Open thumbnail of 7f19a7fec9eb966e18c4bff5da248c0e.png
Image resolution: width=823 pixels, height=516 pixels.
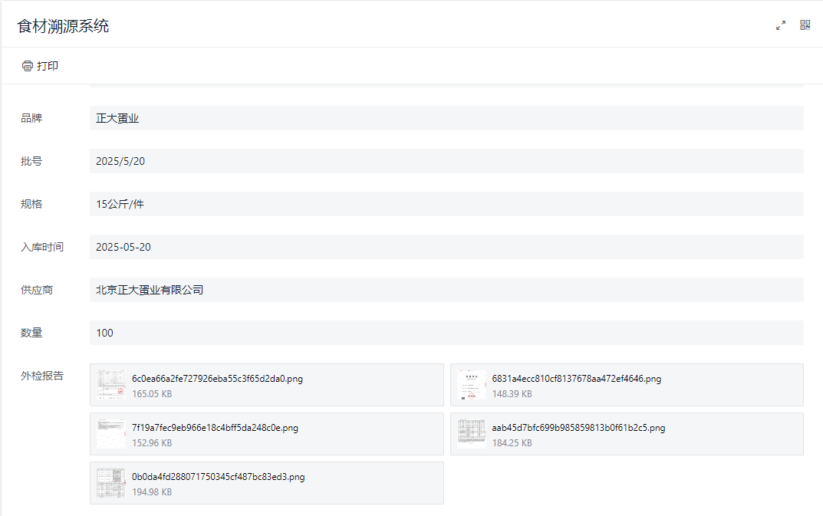pos(111,434)
